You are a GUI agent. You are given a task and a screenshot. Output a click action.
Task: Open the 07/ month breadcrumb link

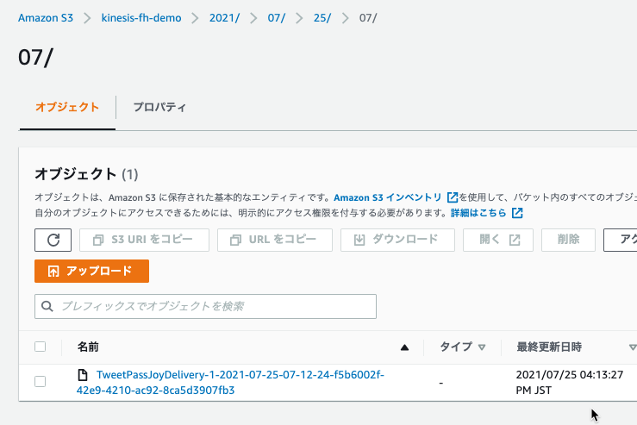pyautogui.click(x=276, y=18)
